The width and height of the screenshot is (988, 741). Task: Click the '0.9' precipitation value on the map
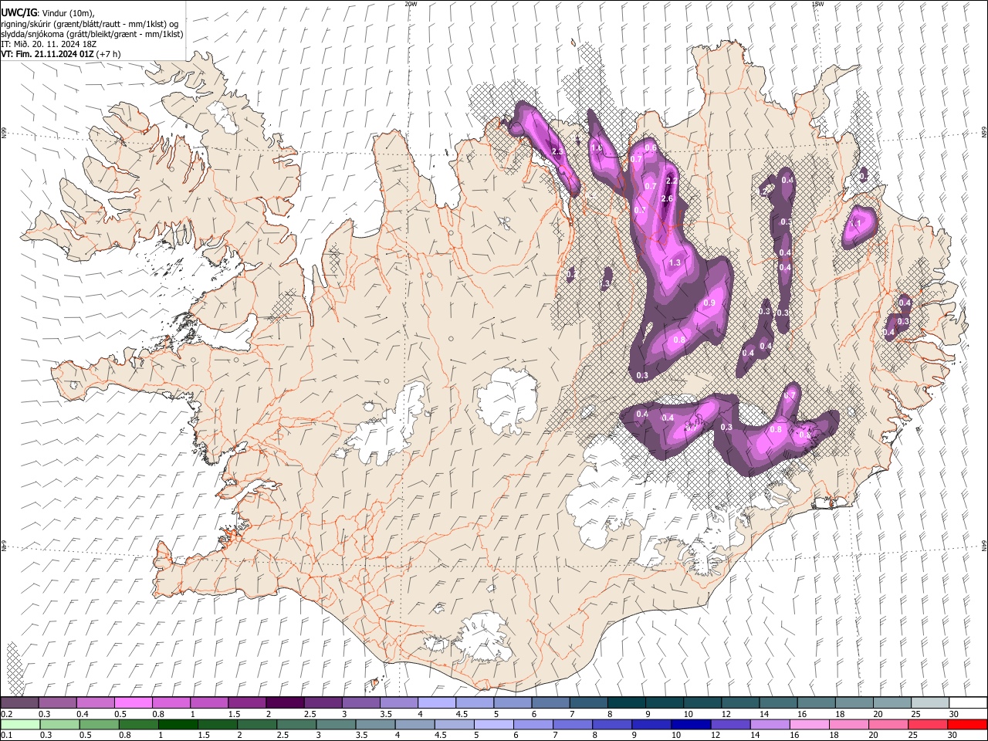click(709, 303)
